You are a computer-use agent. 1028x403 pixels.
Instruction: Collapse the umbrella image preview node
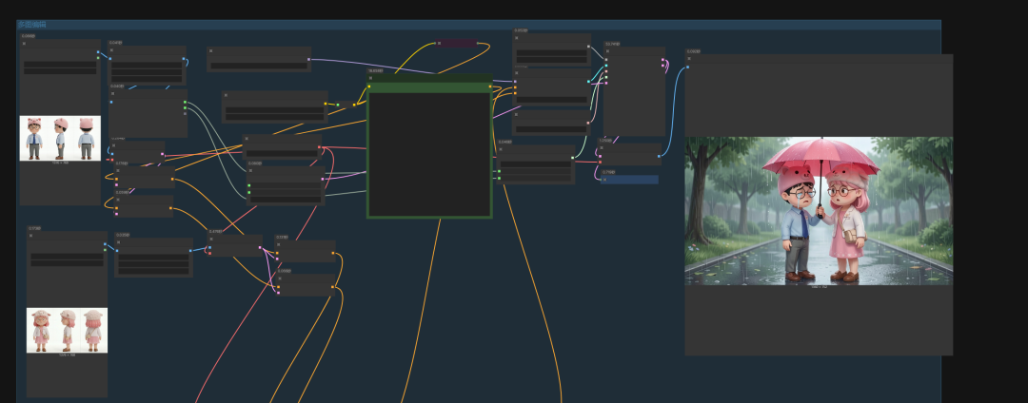(689, 59)
